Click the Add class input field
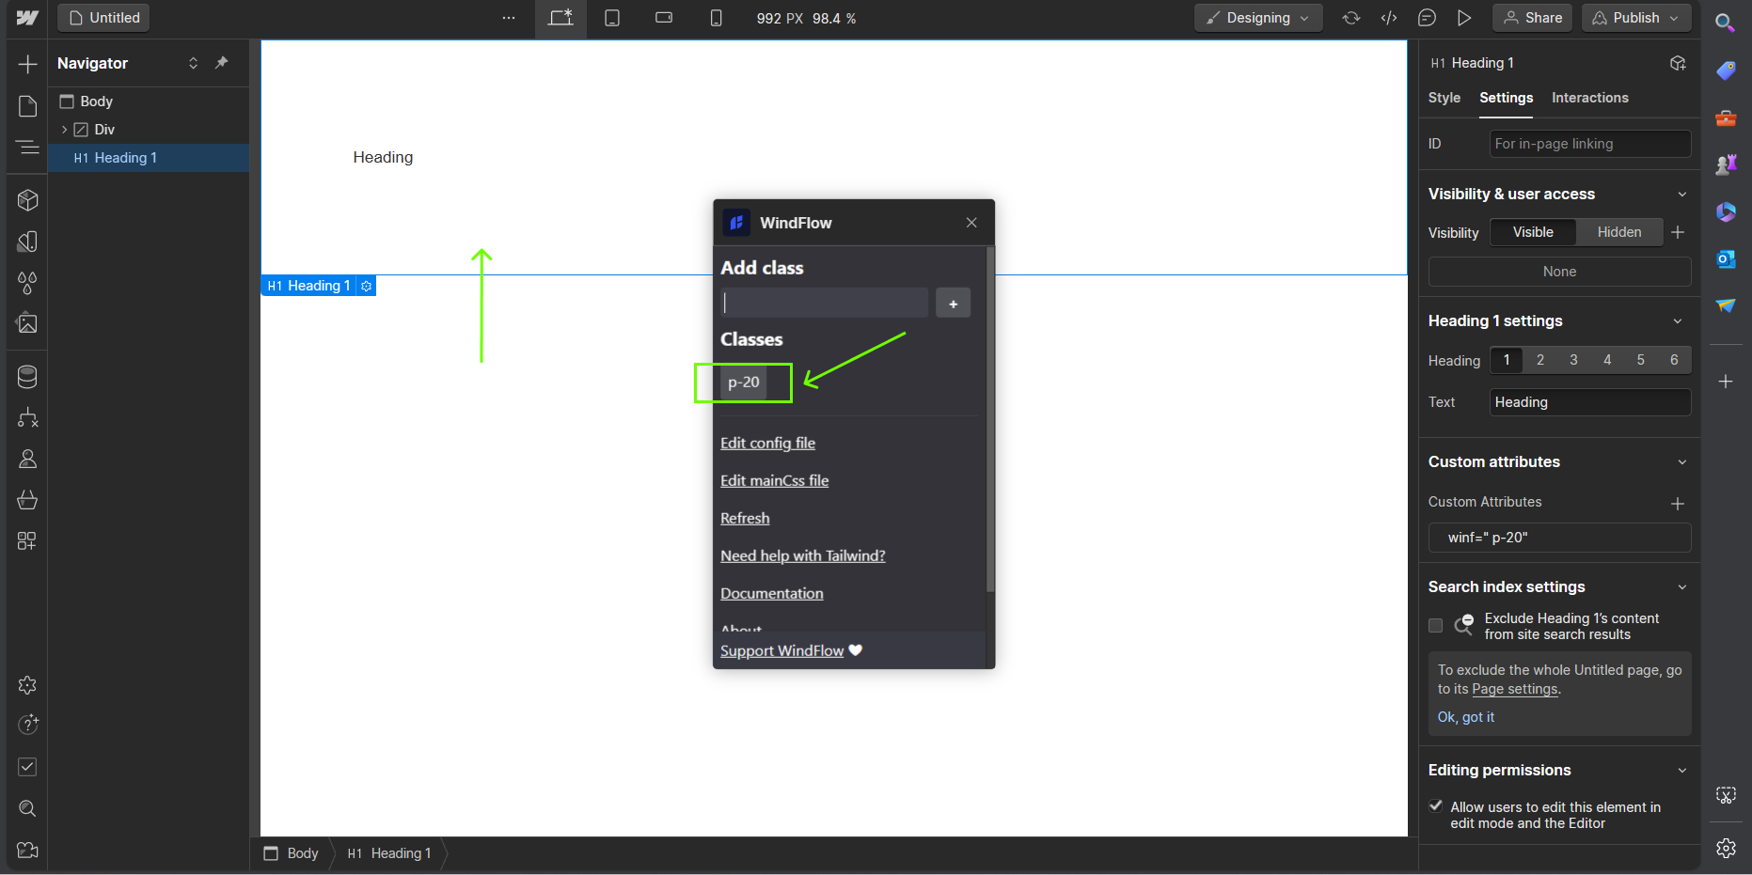This screenshot has width=1752, height=875. coord(824,303)
